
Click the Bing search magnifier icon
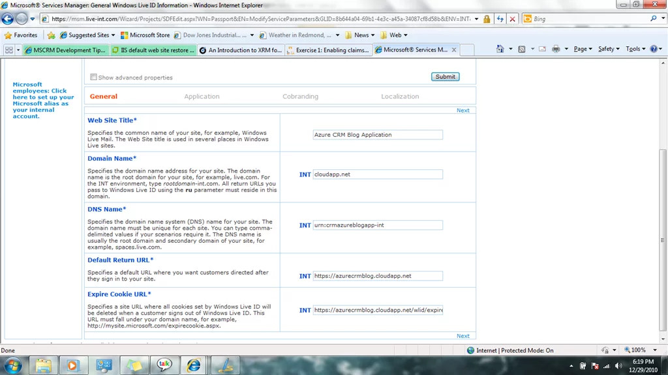point(653,19)
